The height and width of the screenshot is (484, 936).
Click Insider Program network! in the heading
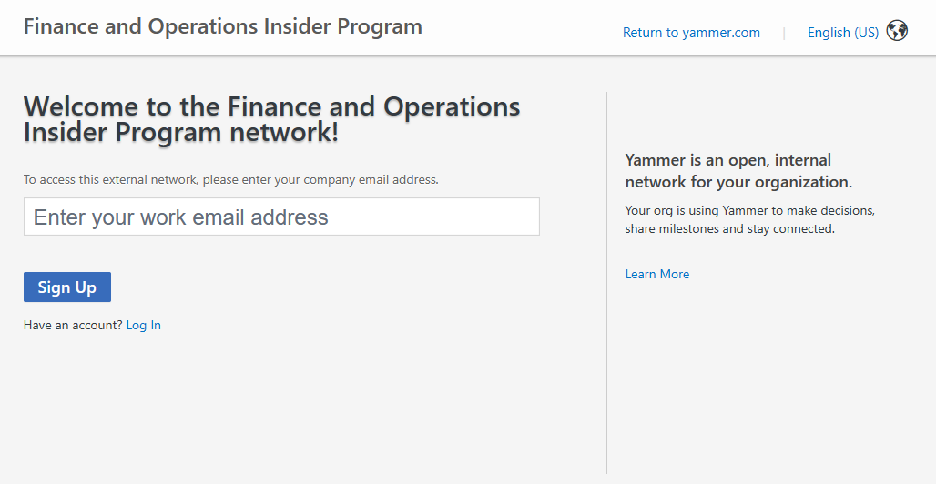[x=181, y=133]
